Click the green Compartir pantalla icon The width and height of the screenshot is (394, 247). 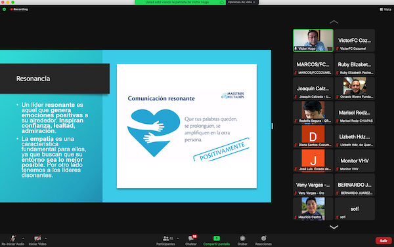pos(216,238)
